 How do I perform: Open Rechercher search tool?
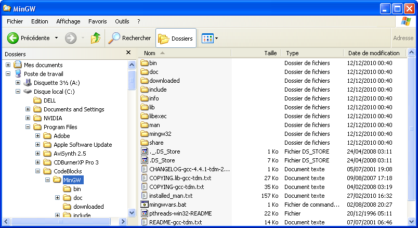tap(129, 38)
